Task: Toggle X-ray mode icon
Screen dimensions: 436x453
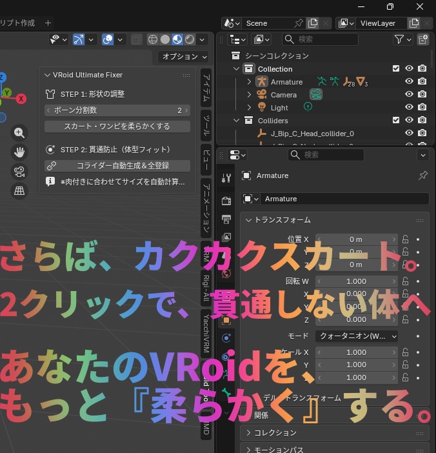Action: pyautogui.click(x=136, y=39)
